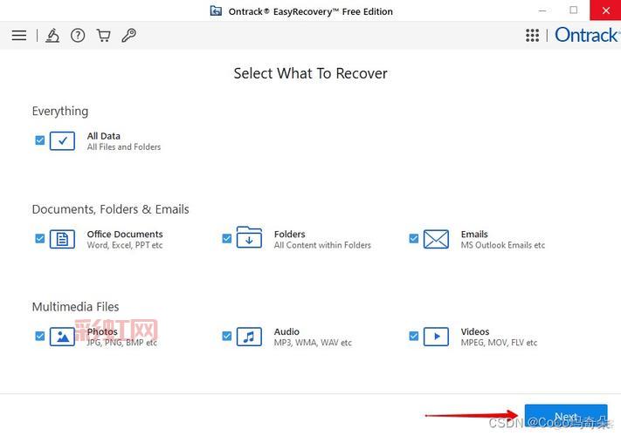Uncheck the Office Documents checkbox
The height and width of the screenshot is (436, 621).
tap(40, 239)
